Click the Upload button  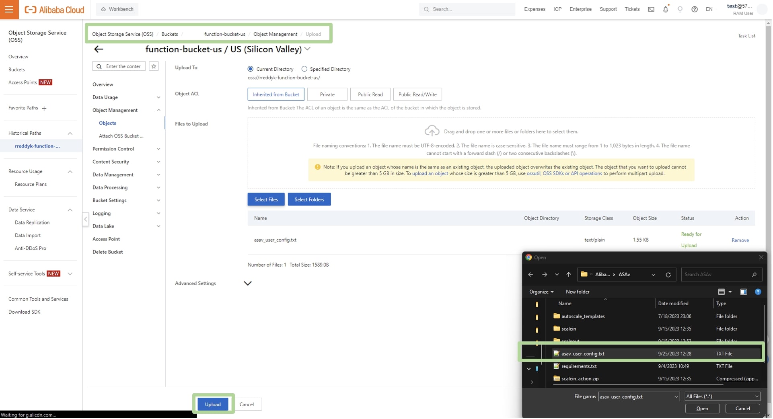tap(213, 404)
